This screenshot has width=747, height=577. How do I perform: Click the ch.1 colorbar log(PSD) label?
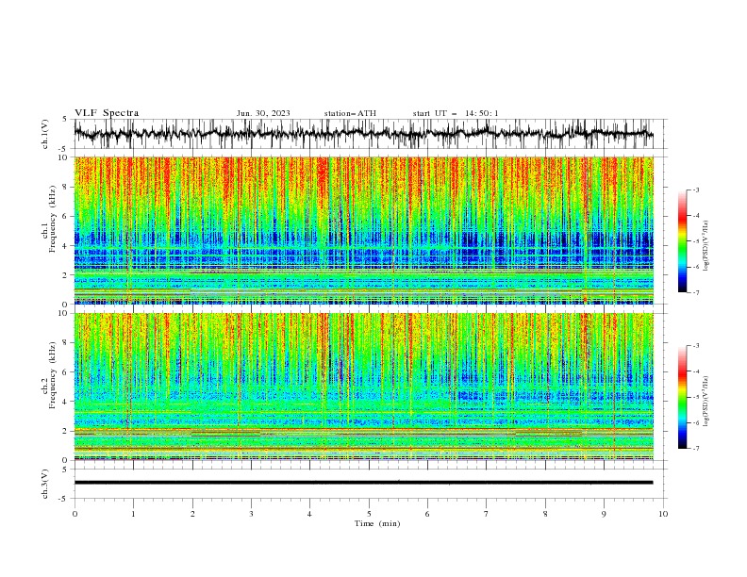(x=706, y=246)
